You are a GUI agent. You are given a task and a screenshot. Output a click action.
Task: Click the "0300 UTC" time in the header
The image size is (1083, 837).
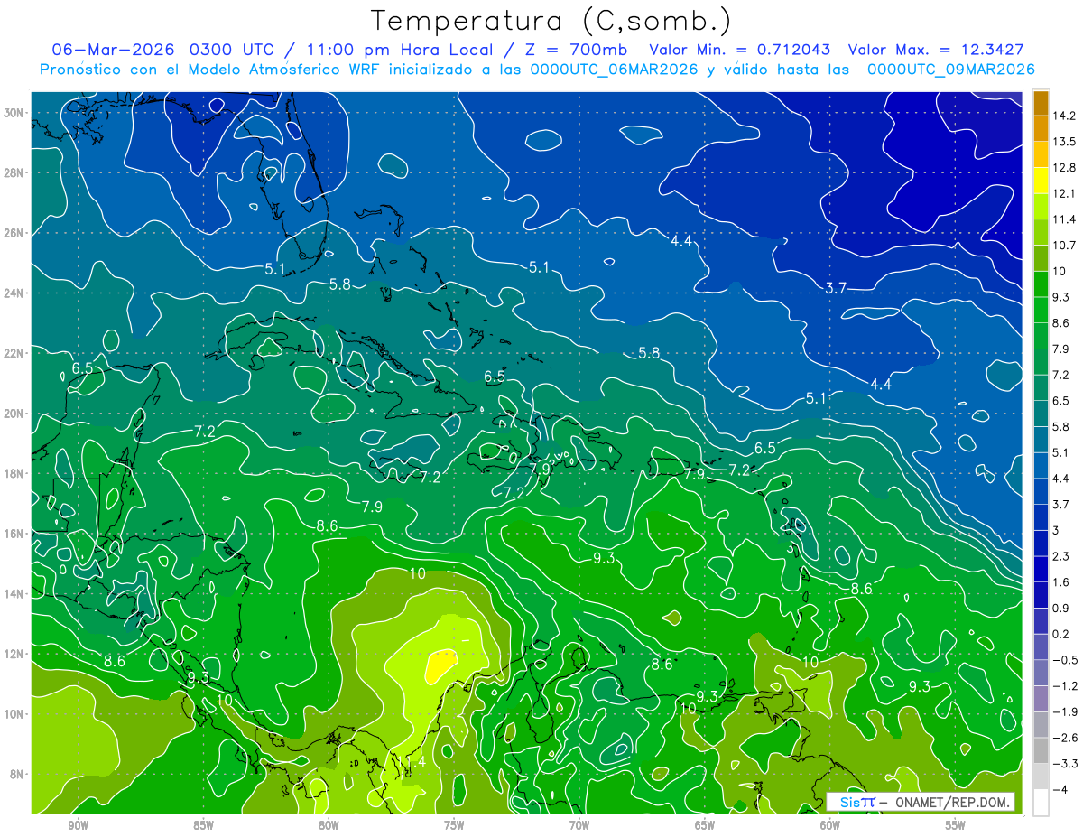tap(233, 50)
